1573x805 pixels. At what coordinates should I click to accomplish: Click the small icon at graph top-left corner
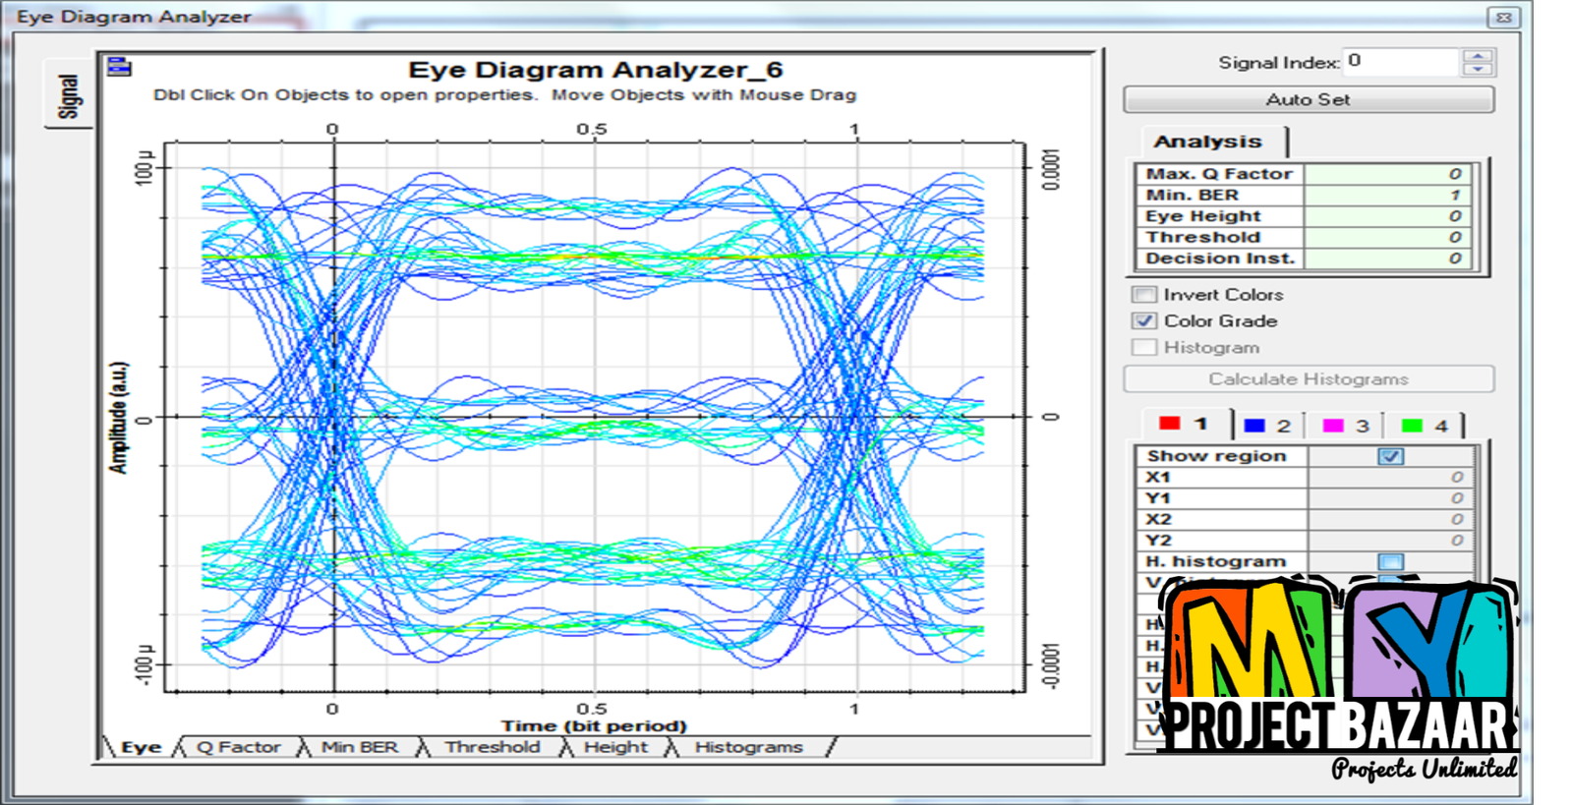click(x=119, y=67)
